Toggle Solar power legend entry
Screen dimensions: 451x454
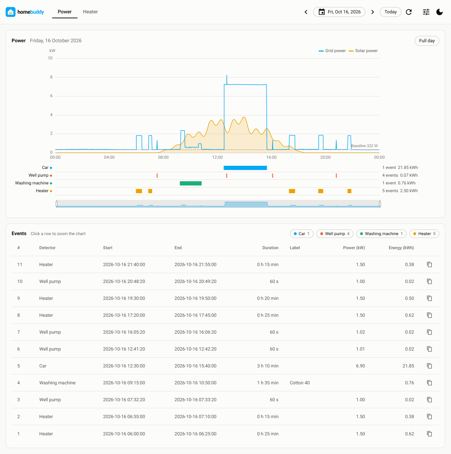pyautogui.click(x=363, y=51)
